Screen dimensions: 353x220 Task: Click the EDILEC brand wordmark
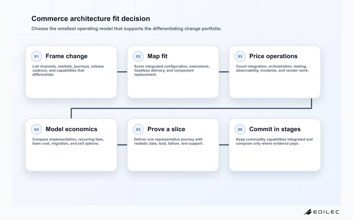(x=327, y=212)
